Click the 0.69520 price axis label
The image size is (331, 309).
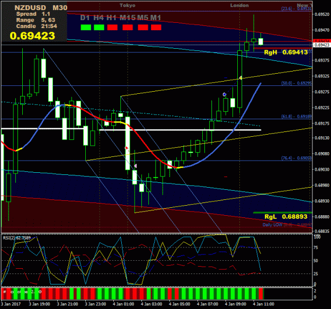[321, 14]
